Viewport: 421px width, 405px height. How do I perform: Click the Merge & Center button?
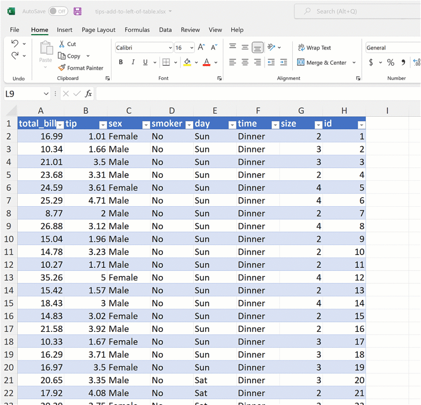click(x=322, y=62)
